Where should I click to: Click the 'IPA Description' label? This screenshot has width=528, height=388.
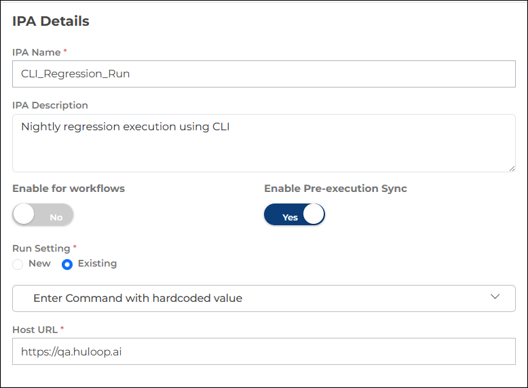tap(50, 105)
